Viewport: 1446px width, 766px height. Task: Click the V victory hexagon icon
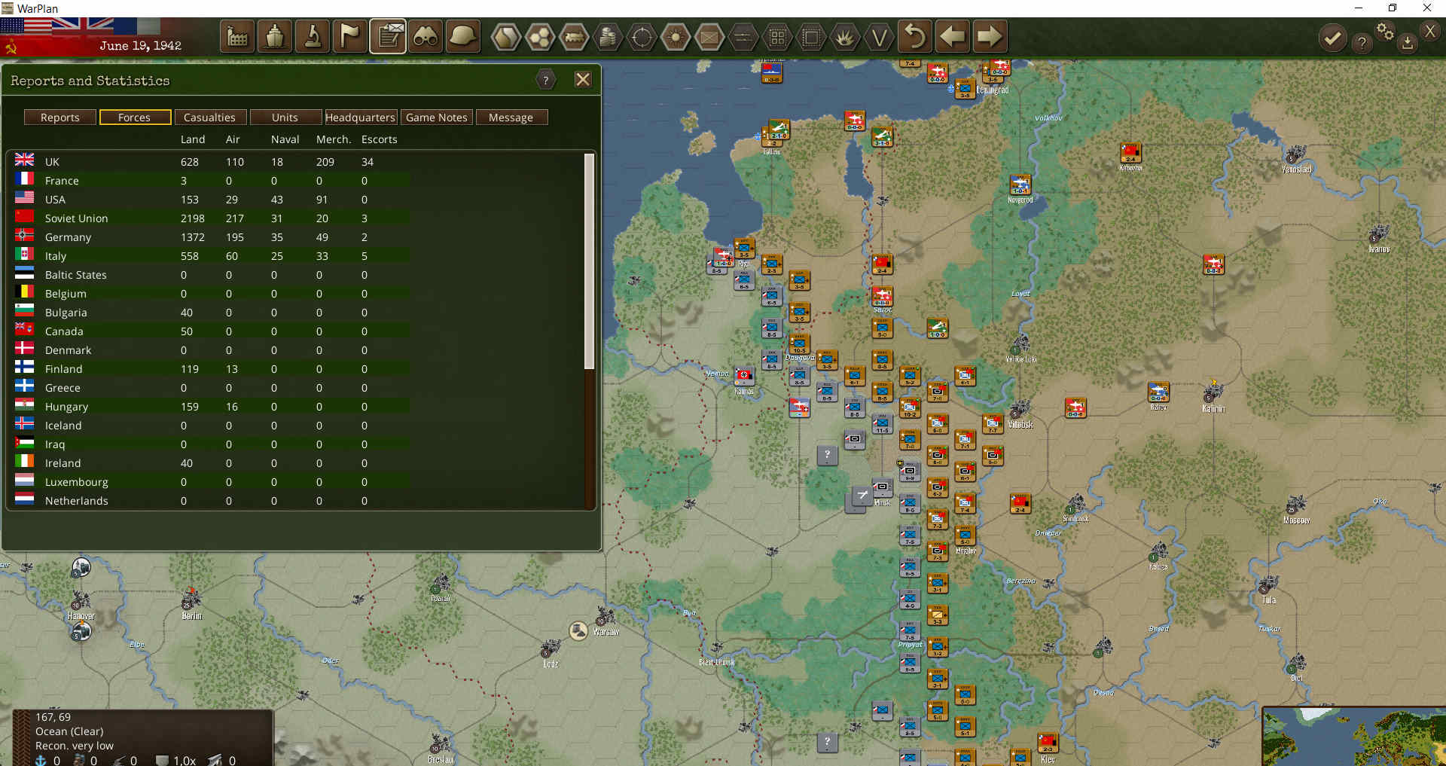coord(879,36)
